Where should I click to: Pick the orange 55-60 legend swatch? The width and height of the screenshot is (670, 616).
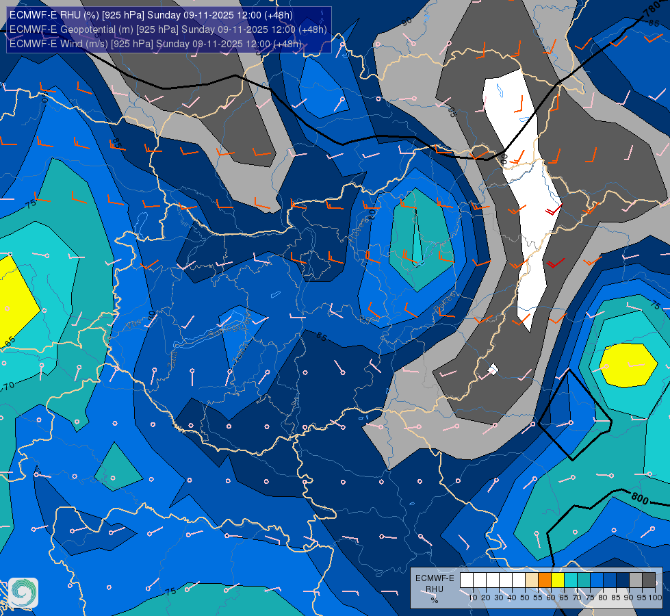click(x=545, y=580)
